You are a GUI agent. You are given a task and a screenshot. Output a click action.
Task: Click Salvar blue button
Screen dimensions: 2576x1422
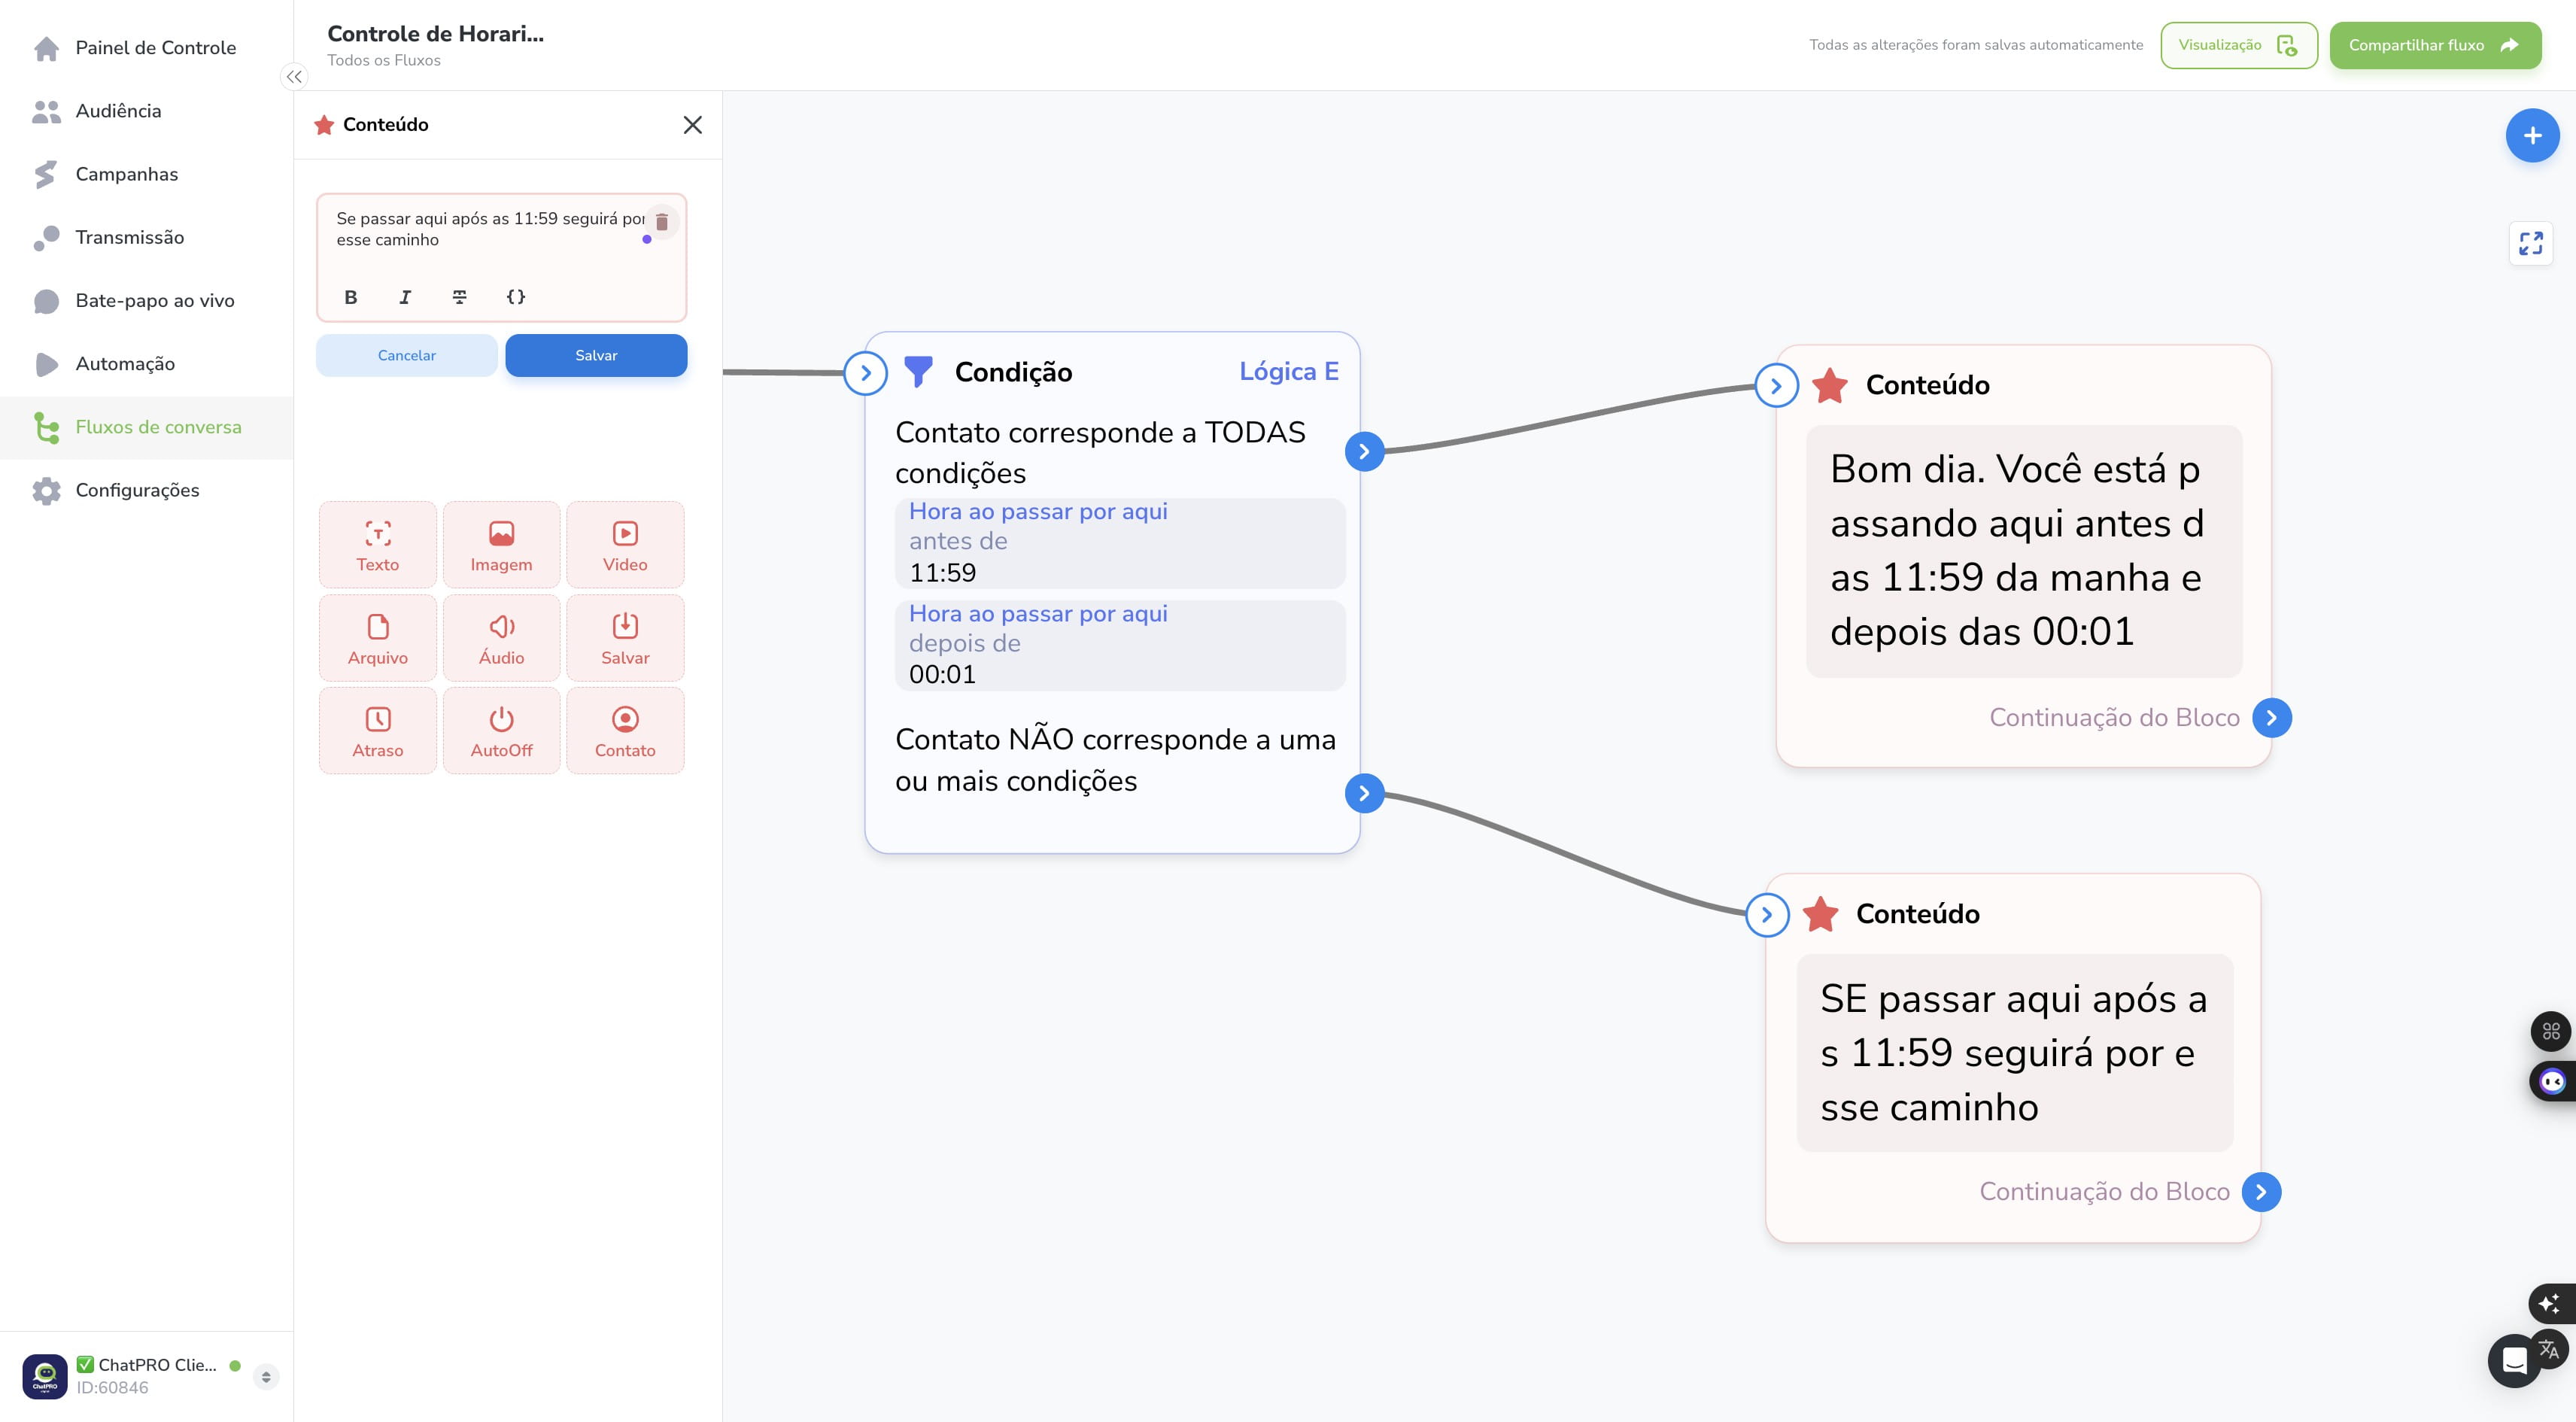click(596, 355)
